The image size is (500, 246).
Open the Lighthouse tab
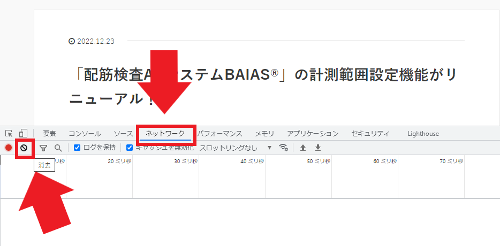click(x=423, y=134)
